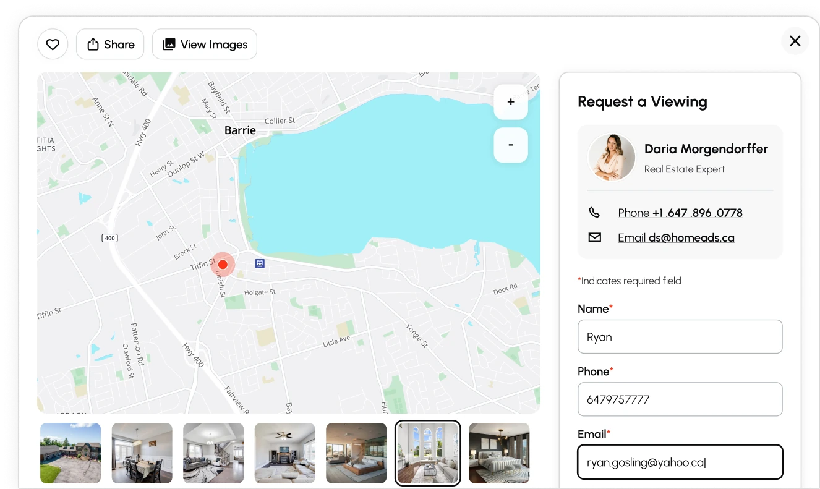
Task: Open email link ds@homeads.ca
Action: pyautogui.click(x=676, y=237)
